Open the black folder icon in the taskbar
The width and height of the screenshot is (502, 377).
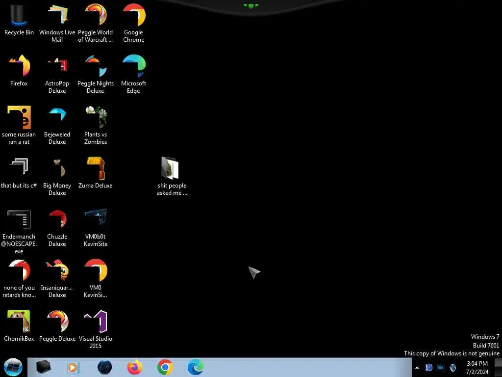coord(44,367)
